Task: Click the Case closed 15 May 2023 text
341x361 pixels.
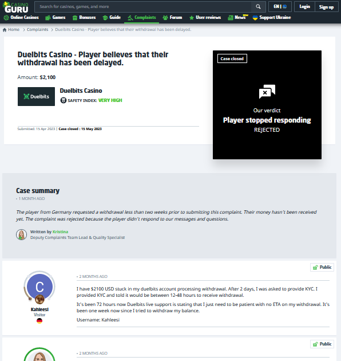Action: click(x=80, y=129)
